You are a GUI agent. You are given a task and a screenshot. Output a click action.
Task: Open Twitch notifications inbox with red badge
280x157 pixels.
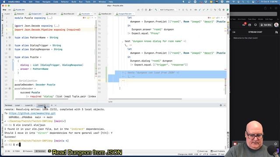point(244,25)
